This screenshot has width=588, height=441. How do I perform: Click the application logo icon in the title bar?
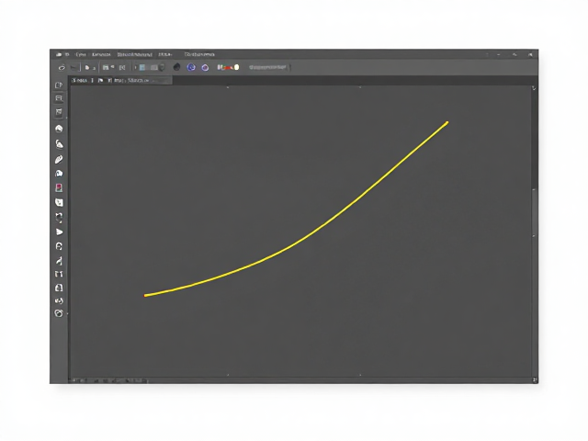point(59,55)
